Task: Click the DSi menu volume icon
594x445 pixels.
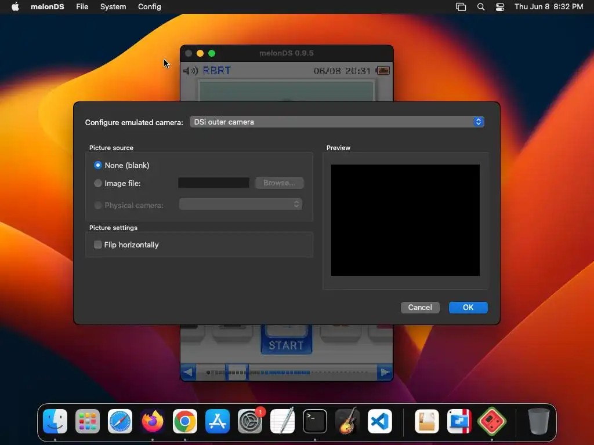Action: [190, 71]
